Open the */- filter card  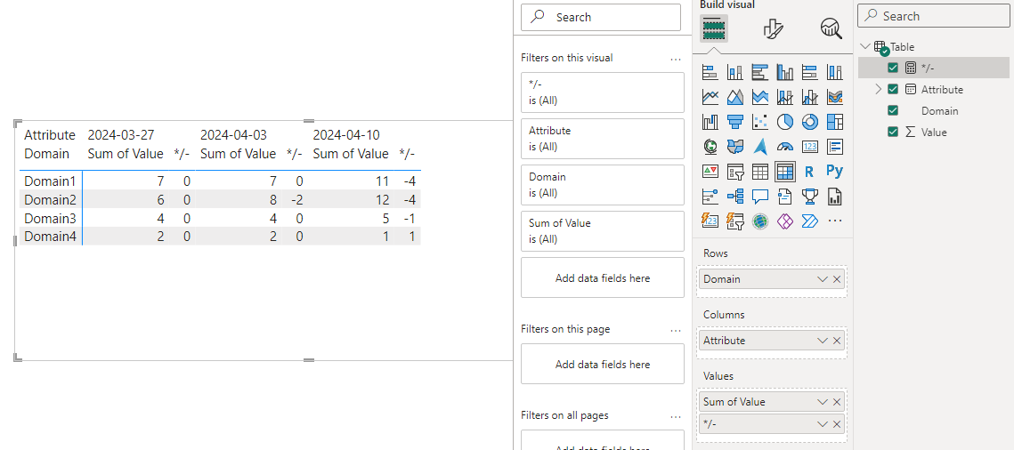tap(602, 92)
